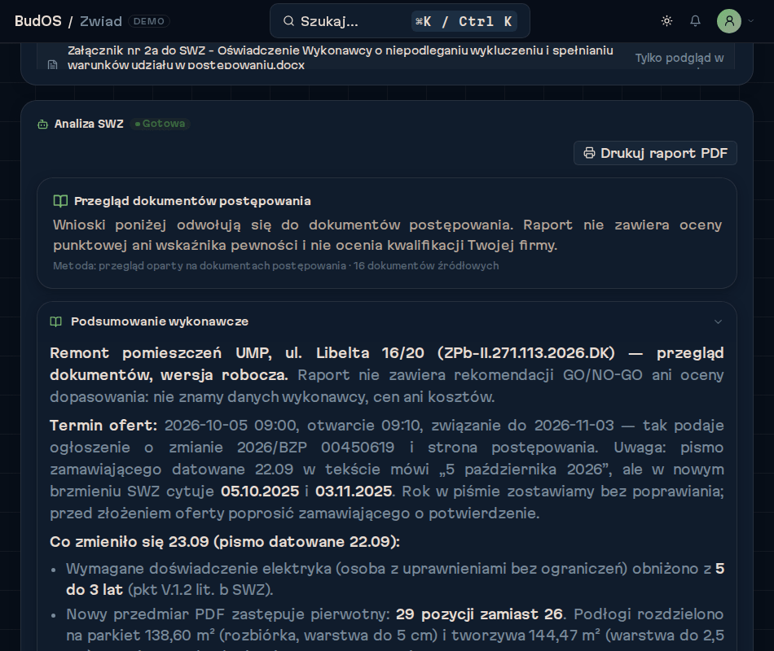Click Termin ofert label
The image size is (774, 651).
click(103, 425)
